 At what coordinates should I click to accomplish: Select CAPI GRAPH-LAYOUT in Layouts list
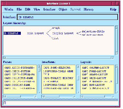pyautogui.click(x=95, y=75)
